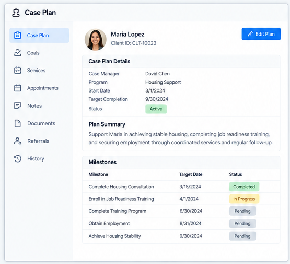This screenshot has width=290, height=264.
Task: Click the Status column header in Milestones
Action: coord(236,174)
